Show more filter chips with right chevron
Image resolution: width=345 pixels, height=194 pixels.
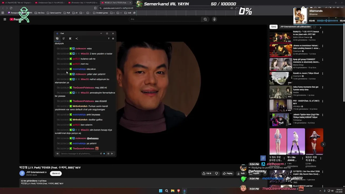point(320,27)
